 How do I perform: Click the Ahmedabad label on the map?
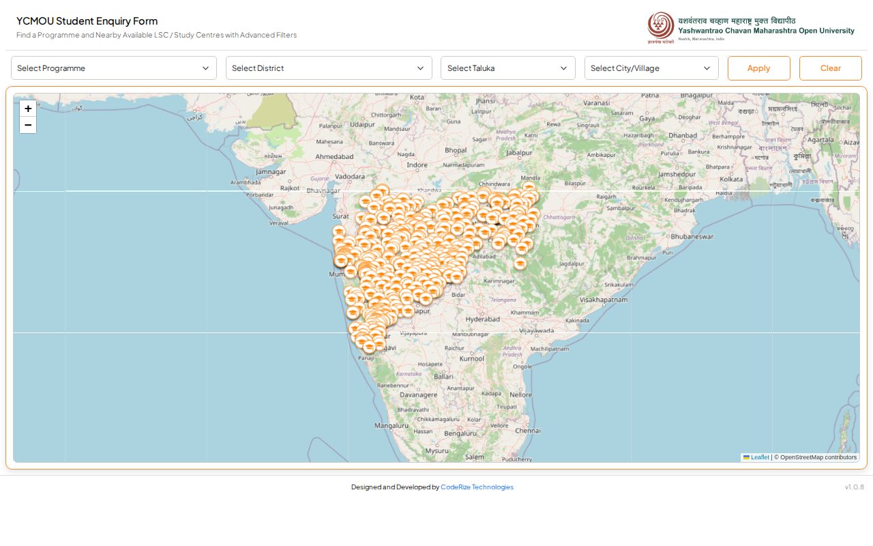pos(334,156)
